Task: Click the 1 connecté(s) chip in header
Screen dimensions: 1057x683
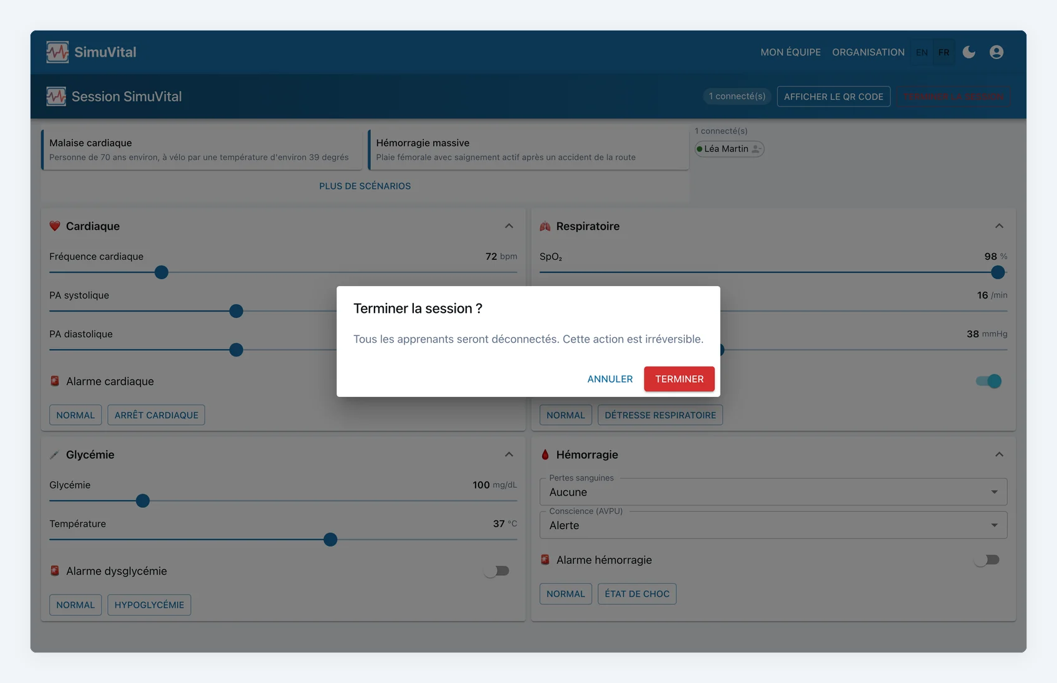Action: (x=737, y=96)
